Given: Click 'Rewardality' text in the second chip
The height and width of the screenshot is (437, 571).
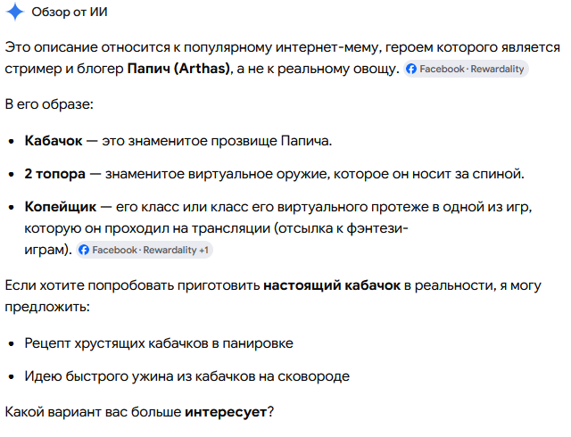Looking at the screenshot, I should coord(170,250).
